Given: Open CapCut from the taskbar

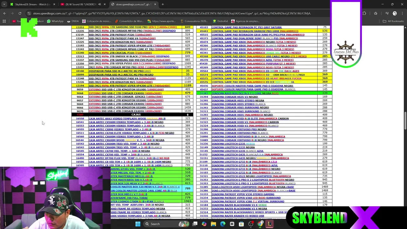Looking at the screenshot, I should click(x=232, y=224).
